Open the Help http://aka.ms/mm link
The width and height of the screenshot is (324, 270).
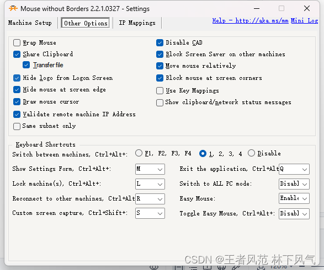coord(250,20)
